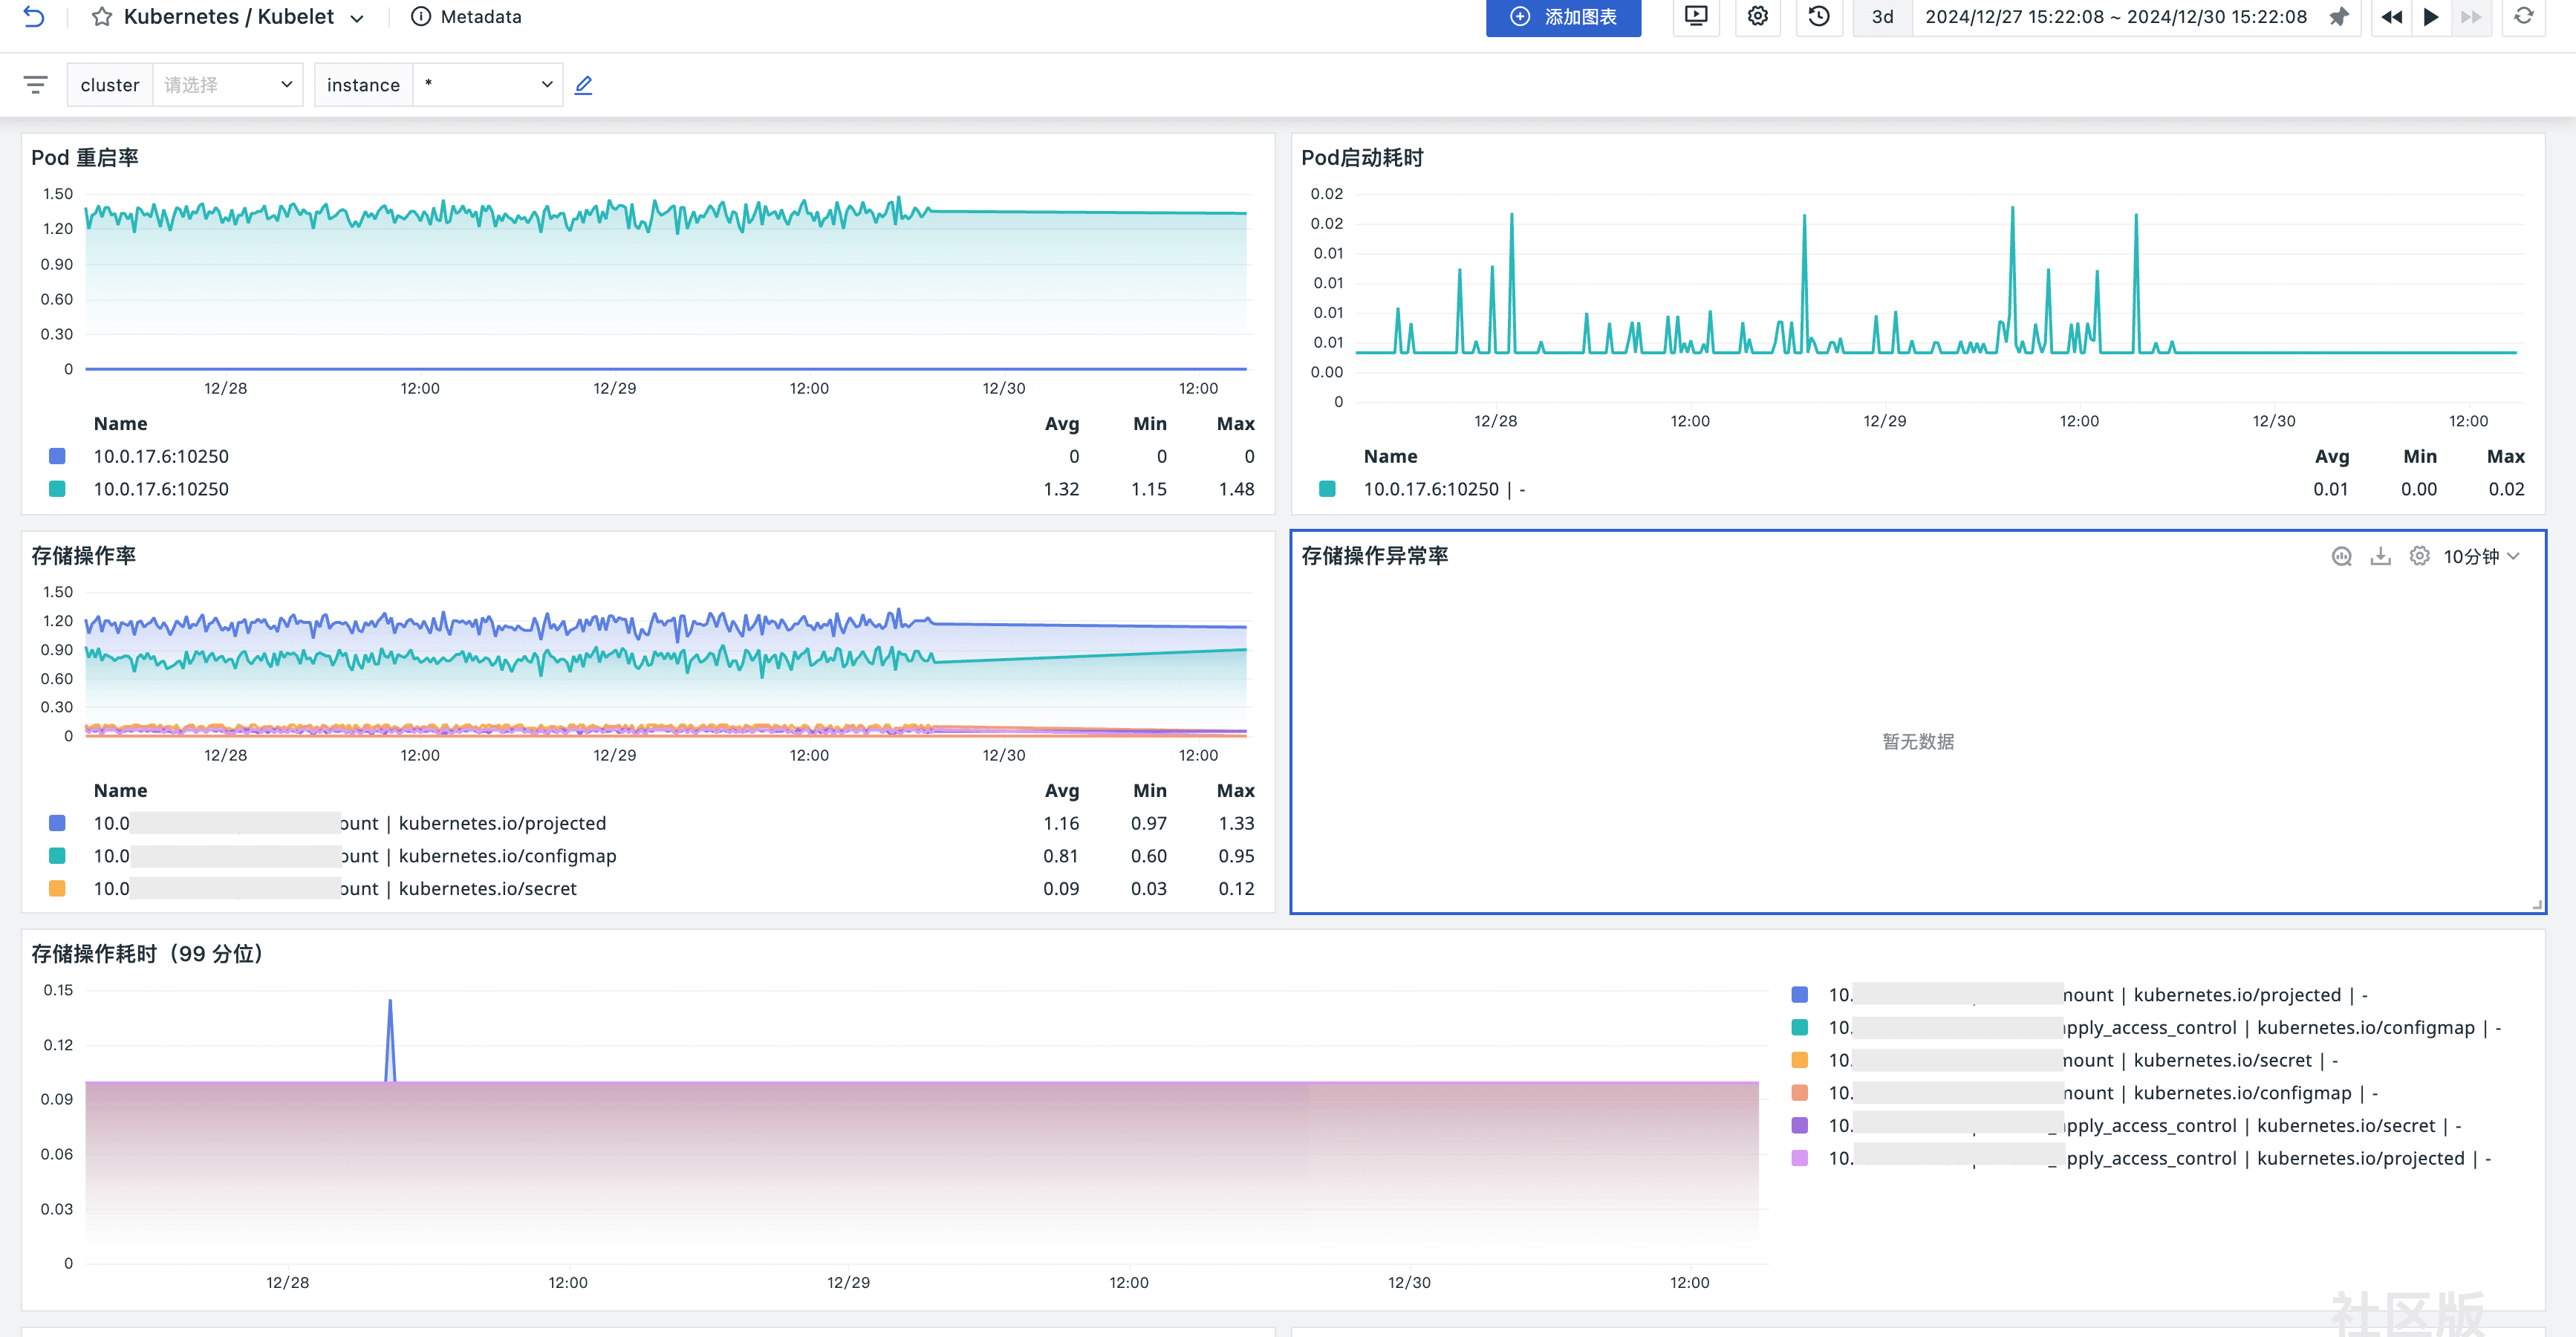Screen dimensions: 2576x1337
Task: Toggle the filter bar icon
Action: coord(35,85)
